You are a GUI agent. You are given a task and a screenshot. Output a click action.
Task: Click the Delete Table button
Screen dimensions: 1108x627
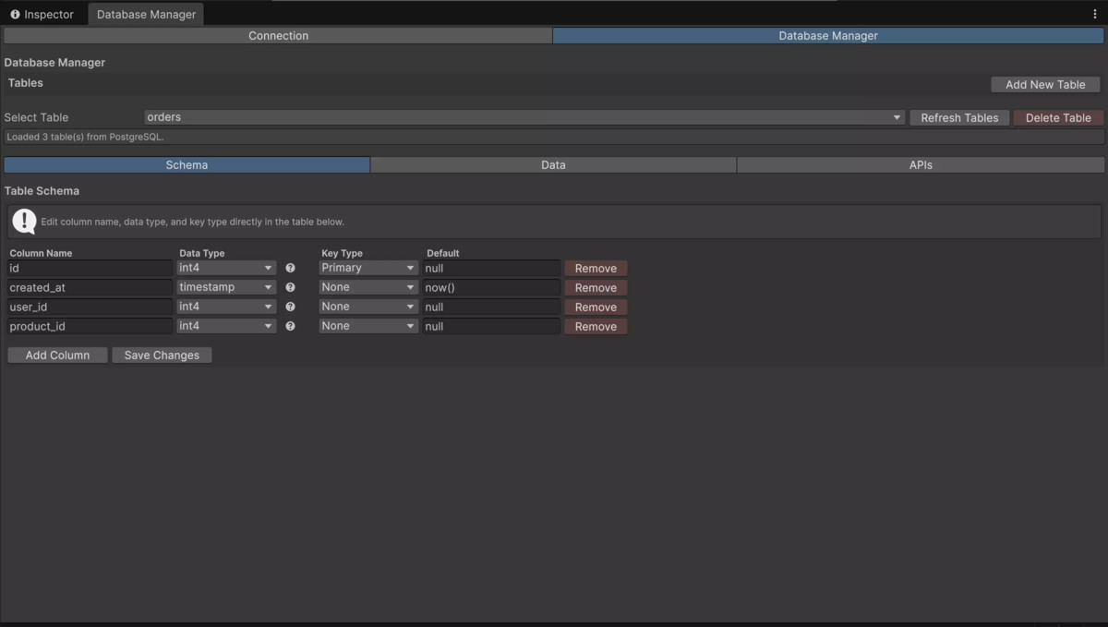tap(1058, 117)
